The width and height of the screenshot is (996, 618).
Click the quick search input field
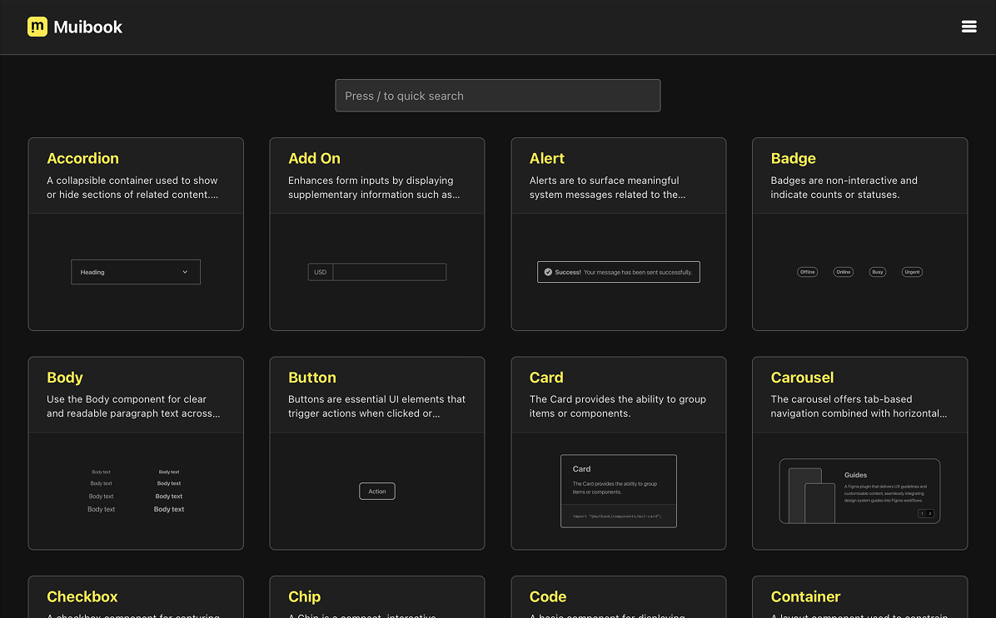(x=497, y=96)
